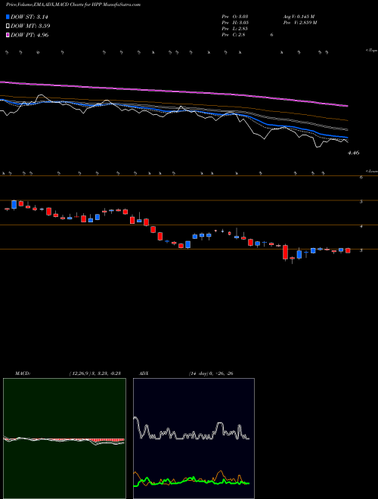Click the 'Pre C: 2.8' close value

[x=234, y=35]
